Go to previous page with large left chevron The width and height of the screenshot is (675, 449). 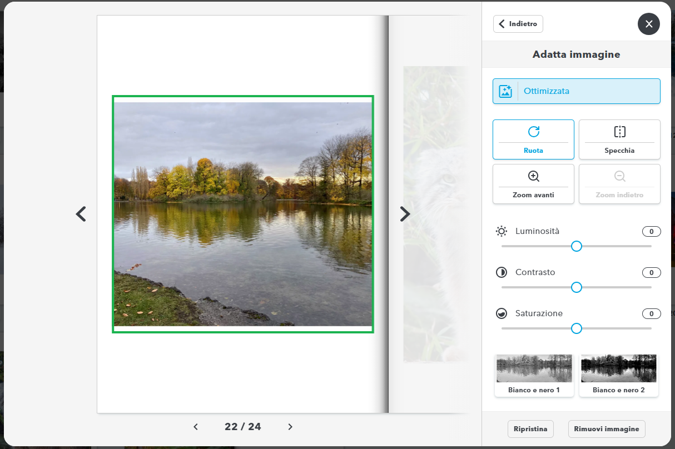tap(81, 214)
